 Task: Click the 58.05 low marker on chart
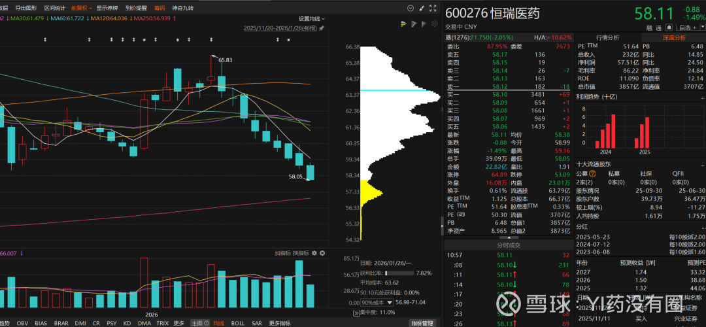295,177
